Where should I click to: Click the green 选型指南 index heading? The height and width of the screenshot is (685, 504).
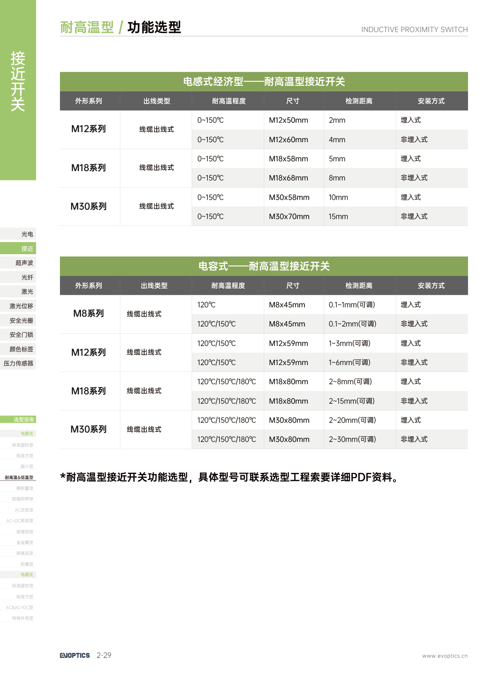18,419
